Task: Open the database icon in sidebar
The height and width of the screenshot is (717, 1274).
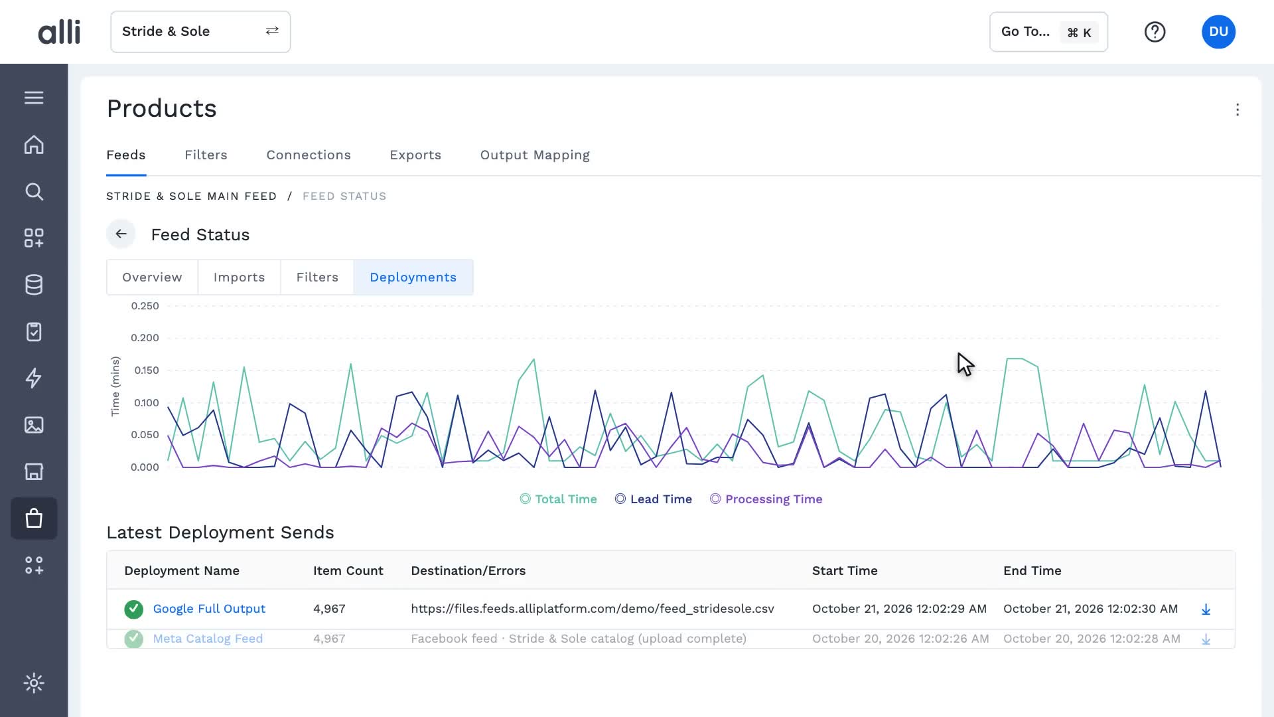Action: point(34,285)
